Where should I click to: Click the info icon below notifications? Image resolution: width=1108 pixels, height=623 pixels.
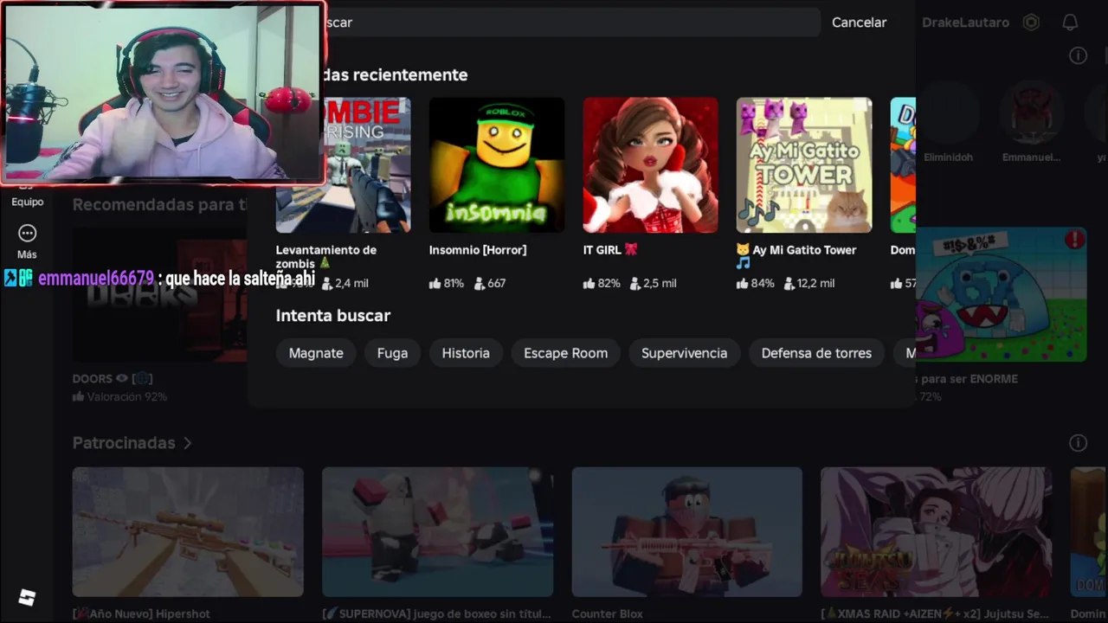1078,55
